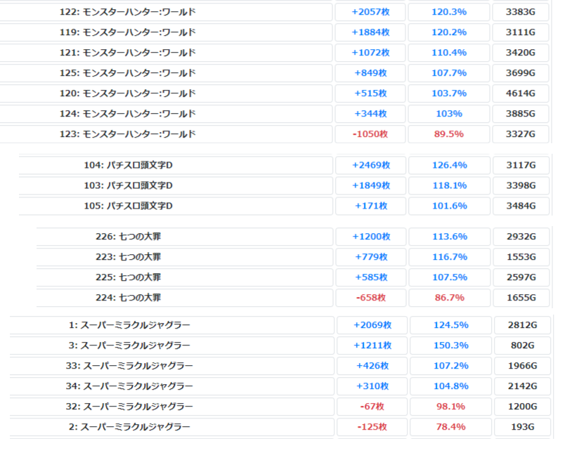Click the 98.1% payout rate
Screen dimensions: 572x455
451,407
